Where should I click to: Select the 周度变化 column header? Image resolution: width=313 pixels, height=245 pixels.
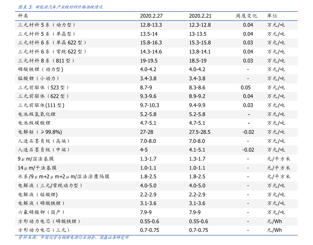coord(246,16)
